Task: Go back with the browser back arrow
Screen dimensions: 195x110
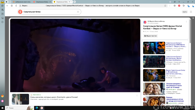Action: tap(7, 6)
